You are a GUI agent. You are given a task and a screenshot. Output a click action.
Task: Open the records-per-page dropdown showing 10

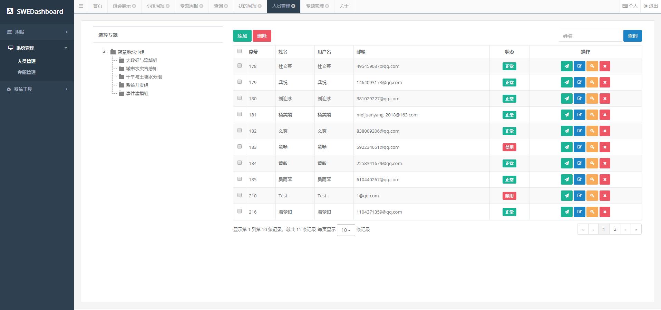tap(346, 230)
